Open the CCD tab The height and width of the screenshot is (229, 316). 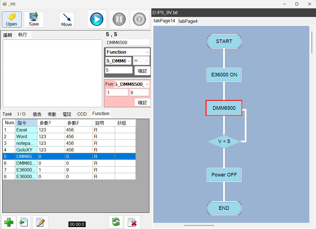82,114
